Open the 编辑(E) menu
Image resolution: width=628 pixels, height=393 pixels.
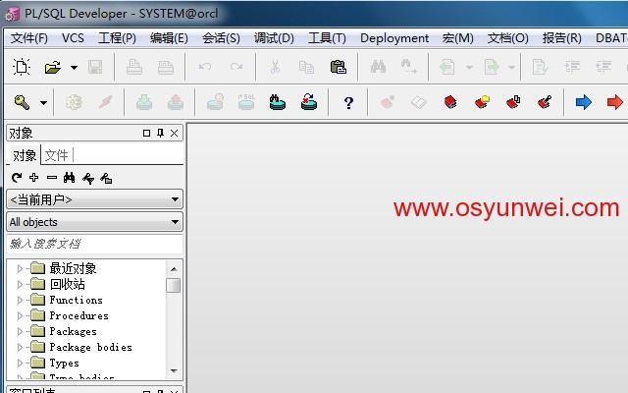point(169,38)
